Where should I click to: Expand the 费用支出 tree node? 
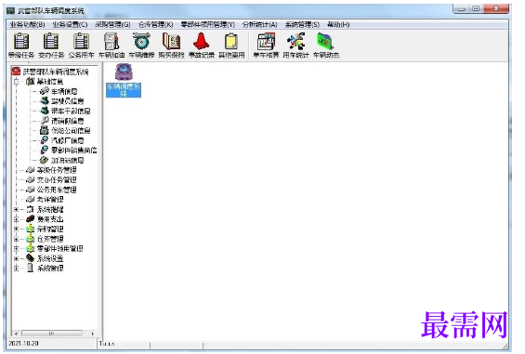click(16, 219)
